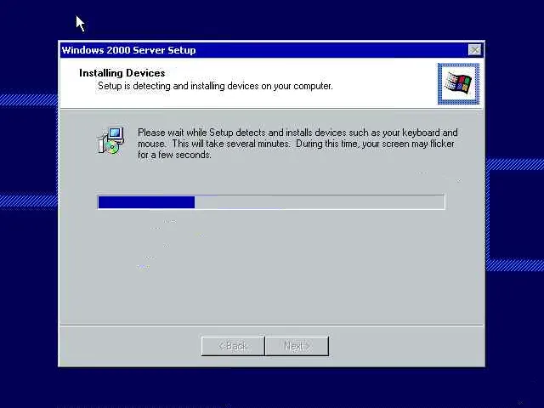Click the "Setup is detecting and installing devices" subtitle
This screenshot has height=408, width=544.
pyautogui.click(x=215, y=86)
